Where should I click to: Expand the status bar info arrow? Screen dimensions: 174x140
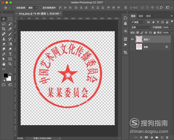click(x=60, y=138)
